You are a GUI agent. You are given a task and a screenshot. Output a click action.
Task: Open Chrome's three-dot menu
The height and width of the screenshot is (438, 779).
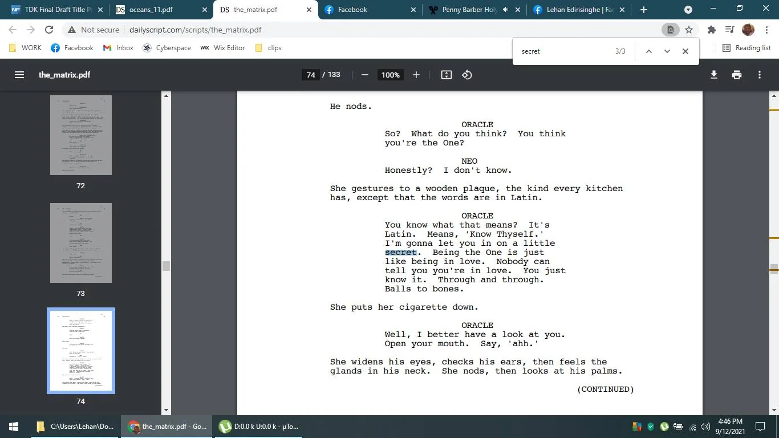point(766,30)
